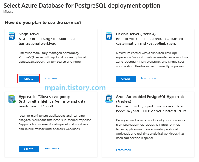Create a Single server deployment
The height and width of the screenshot is (162, 199).
28,79
